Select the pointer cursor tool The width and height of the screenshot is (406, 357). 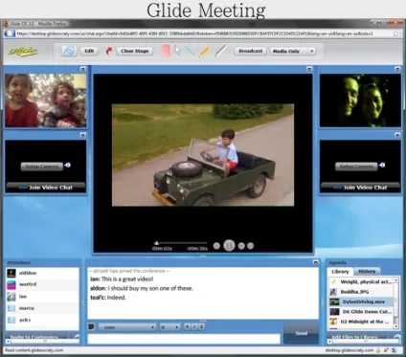tap(177, 50)
